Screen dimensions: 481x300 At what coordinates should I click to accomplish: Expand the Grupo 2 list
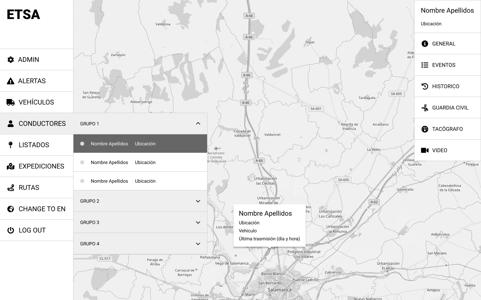[198, 201]
